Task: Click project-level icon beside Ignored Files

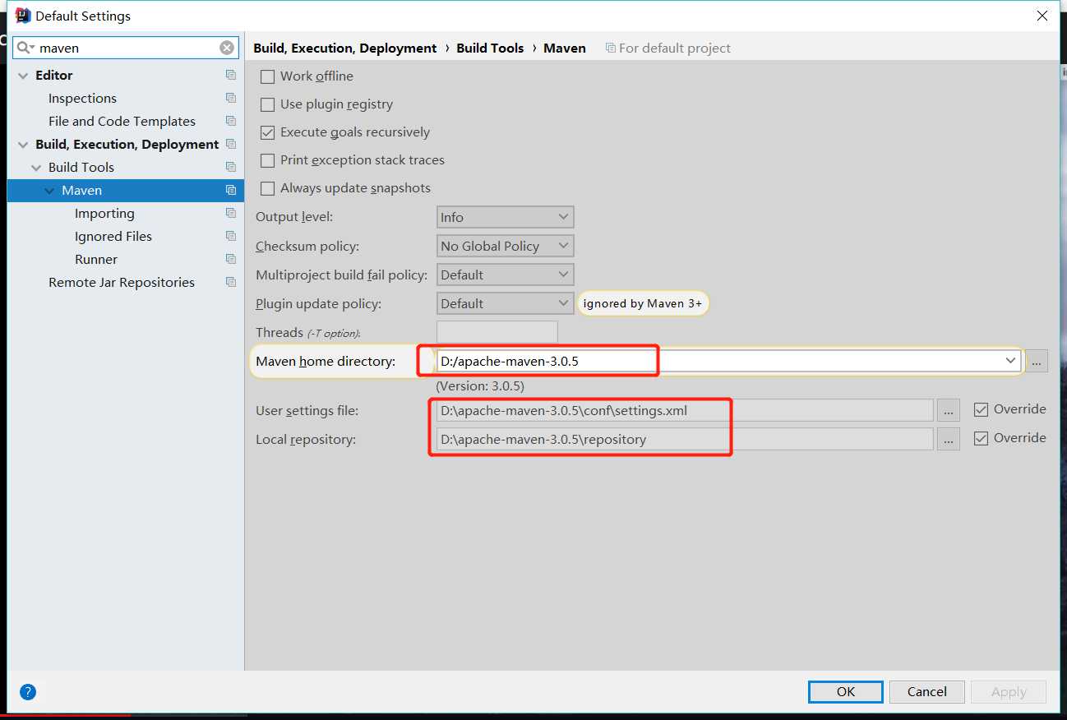Action: click(231, 236)
